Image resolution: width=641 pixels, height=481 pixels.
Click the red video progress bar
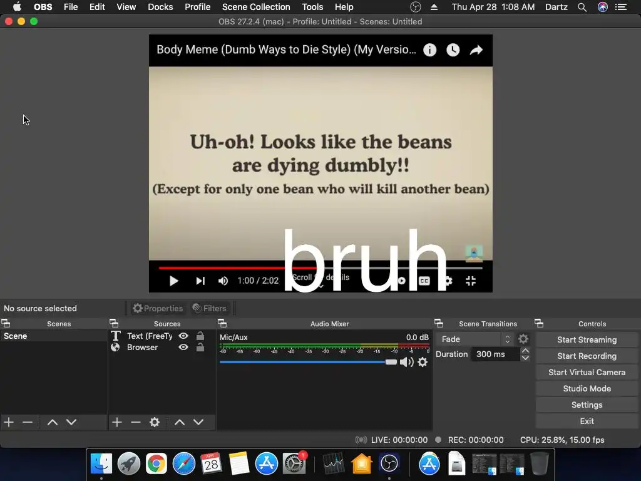coord(237,268)
